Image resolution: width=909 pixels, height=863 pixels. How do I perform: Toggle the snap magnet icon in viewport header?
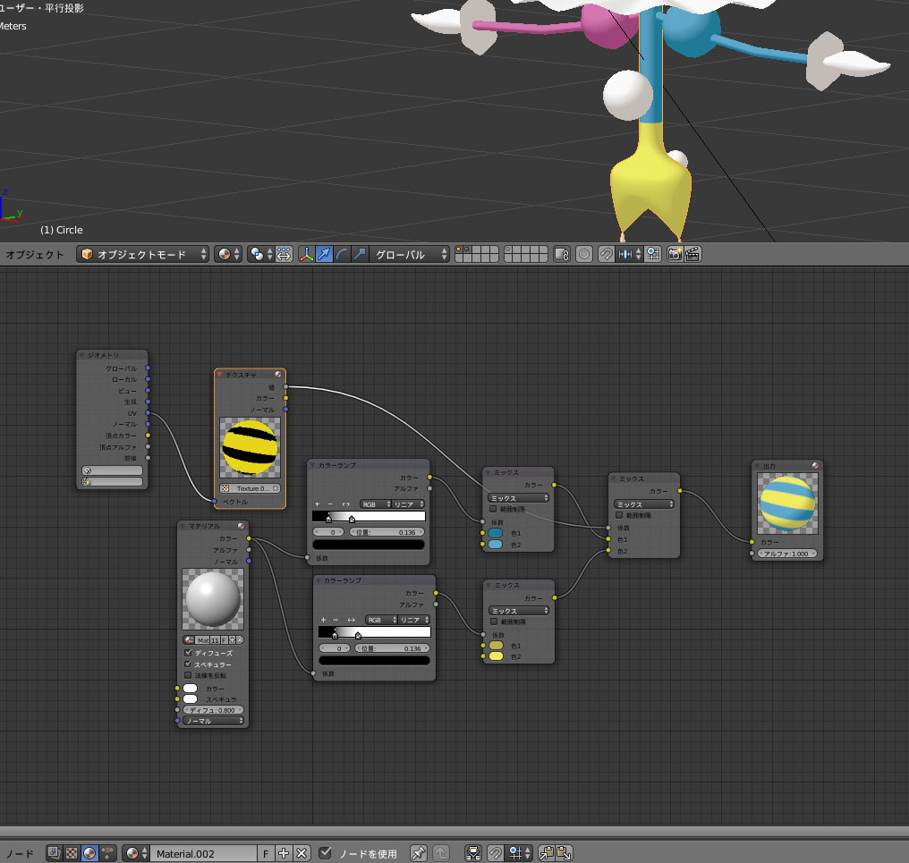click(x=606, y=254)
